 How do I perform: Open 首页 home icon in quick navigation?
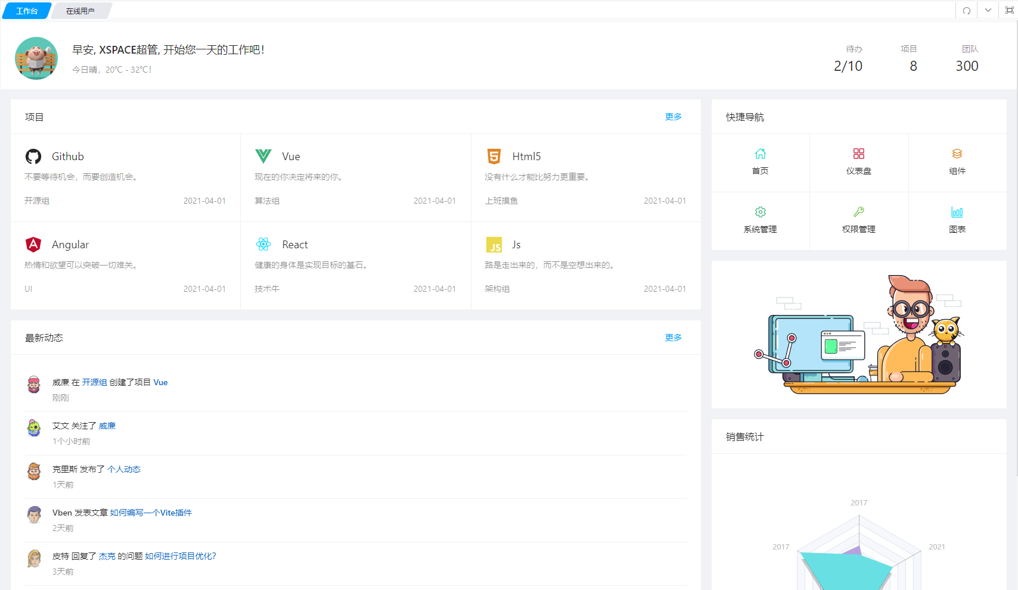(761, 154)
